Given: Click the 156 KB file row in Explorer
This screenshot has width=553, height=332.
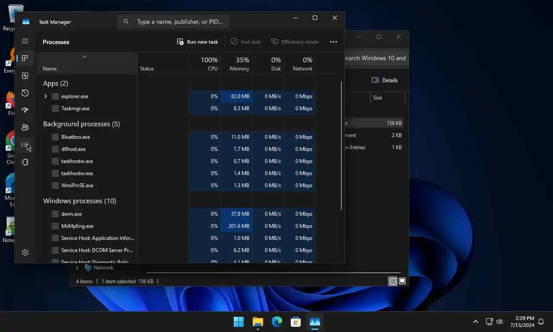Looking at the screenshot, I should [375, 123].
